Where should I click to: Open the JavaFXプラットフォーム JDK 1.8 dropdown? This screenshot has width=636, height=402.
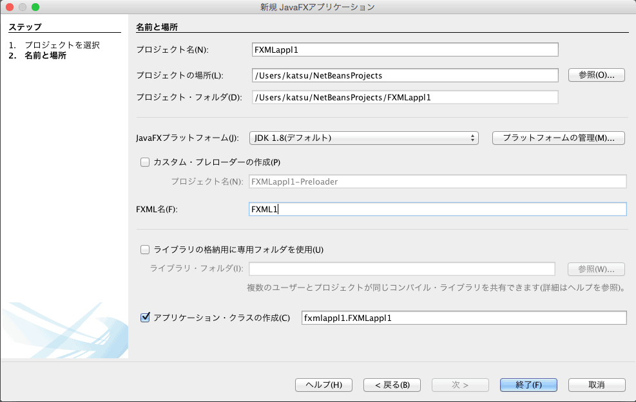[x=364, y=138]
